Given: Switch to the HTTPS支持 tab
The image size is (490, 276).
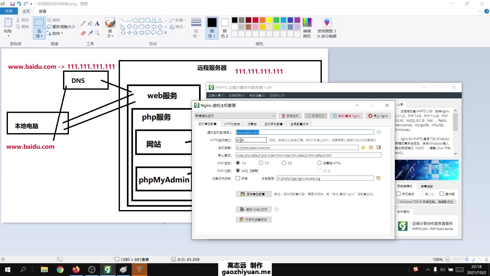Looking at the screenshot, I should pos(232,124).
